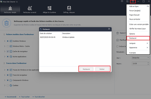
Task: Open Options from the menu
Action: click(x=138, y=34)
